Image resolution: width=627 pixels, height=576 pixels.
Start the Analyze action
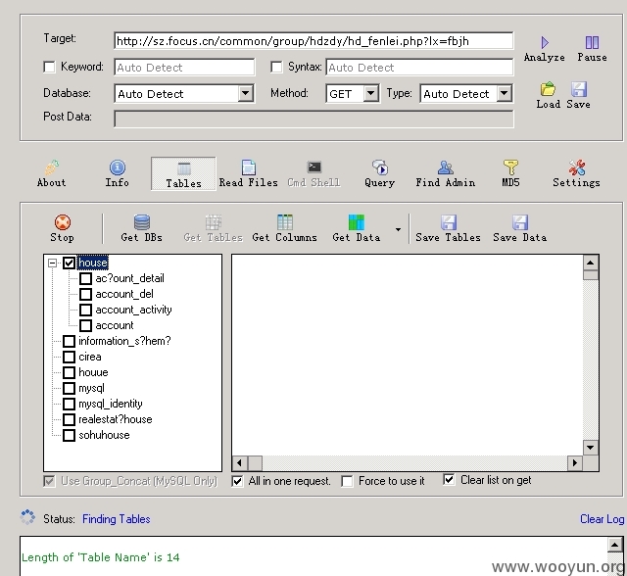pos(545,49)
